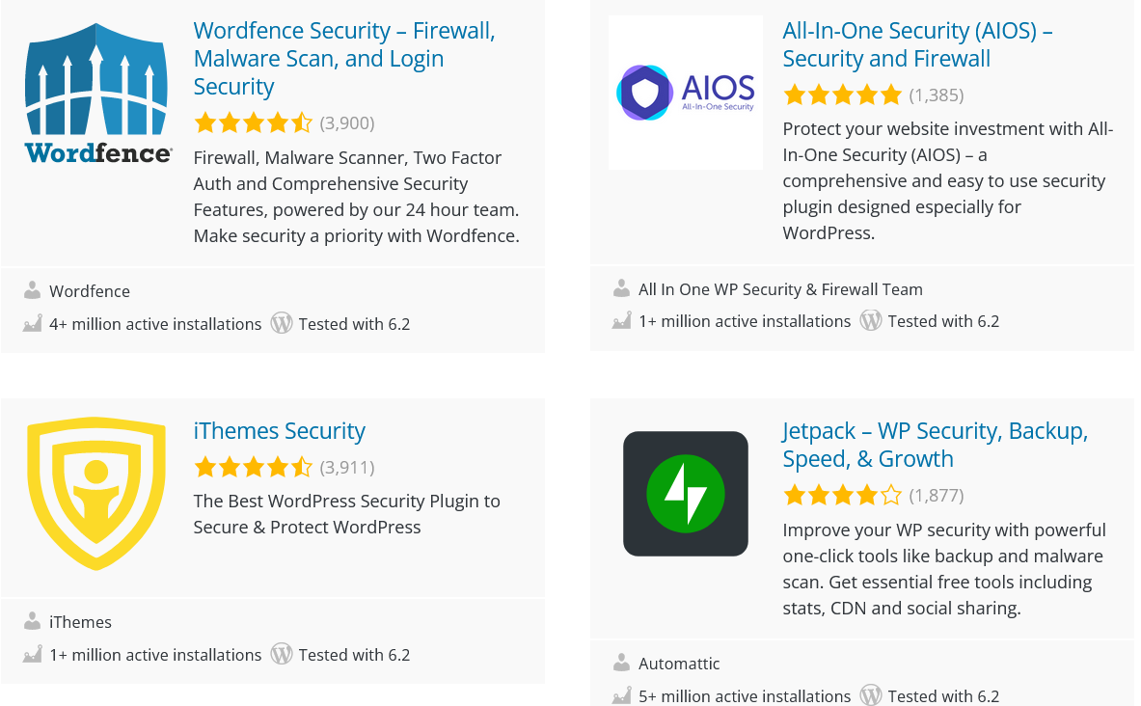This screenshot has height=706, width=1141.
Task: Click the half-filled star in the Wordfence rating
Action: coord(303,122)
